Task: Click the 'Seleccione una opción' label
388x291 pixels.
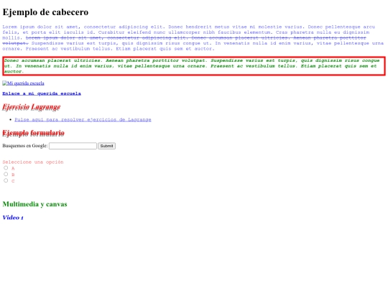Action: [x=33, y=162]
